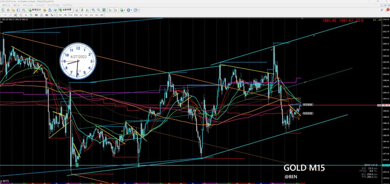
Task: Click the zoom out magnifier icon
Action: point(98,10)
